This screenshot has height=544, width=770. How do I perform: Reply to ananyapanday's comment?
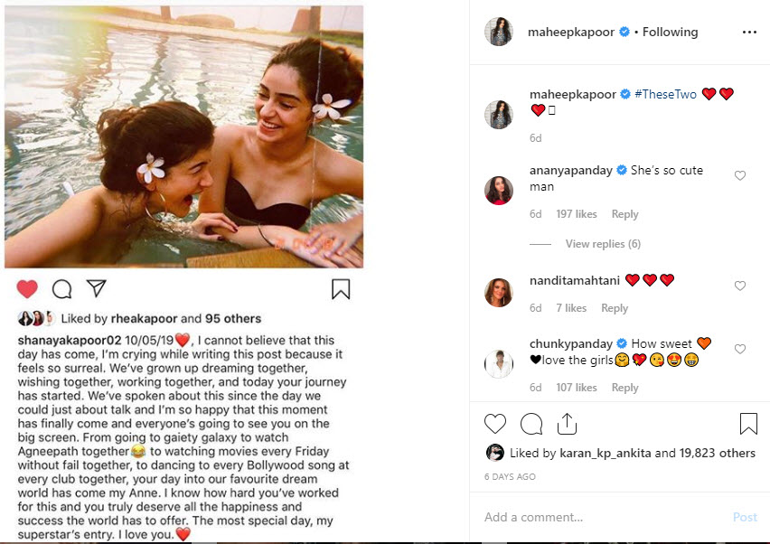tap(624, 214)
